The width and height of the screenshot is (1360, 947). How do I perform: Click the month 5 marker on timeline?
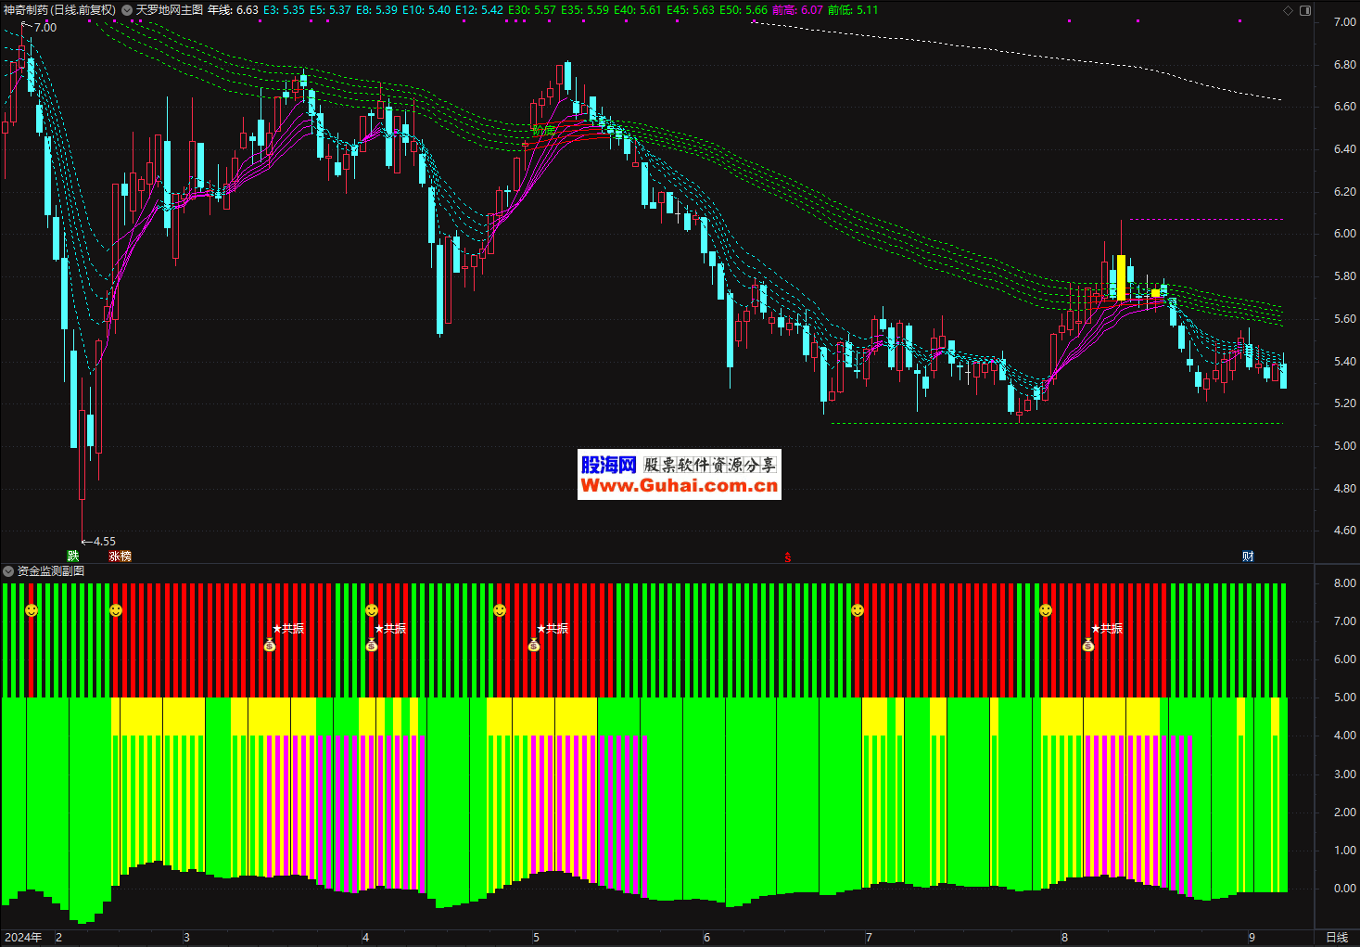click(x=536, y=938)
